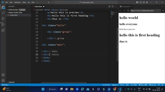The image size is (165, 92).
Task: Open the Edit menu
Action: coord(11,2)
